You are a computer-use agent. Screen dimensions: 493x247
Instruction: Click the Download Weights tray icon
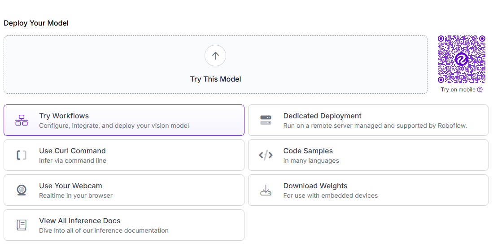tap(266, 190)
